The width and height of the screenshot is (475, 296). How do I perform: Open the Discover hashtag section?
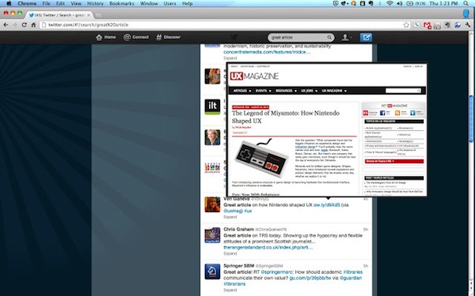pyautogui.click(x=168, y=37)
